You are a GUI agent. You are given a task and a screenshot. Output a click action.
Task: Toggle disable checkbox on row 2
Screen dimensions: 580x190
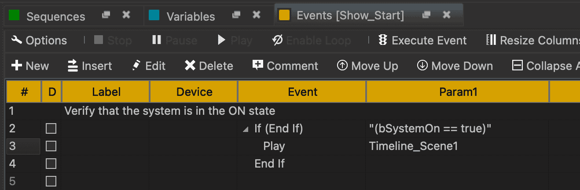point(51,129)
